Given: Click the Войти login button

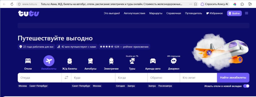Looking at the screenshot, I should click(234, 13).
